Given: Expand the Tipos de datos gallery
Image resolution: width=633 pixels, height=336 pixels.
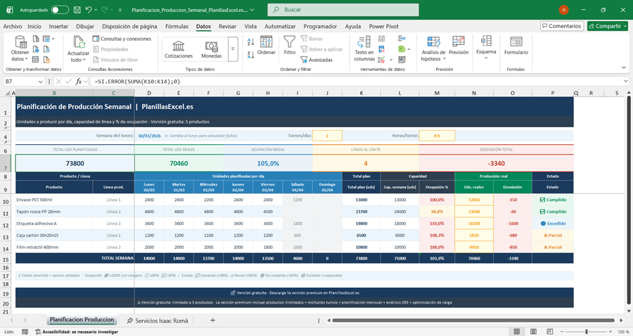Looking at the screenshot, I should click(233, 49).
